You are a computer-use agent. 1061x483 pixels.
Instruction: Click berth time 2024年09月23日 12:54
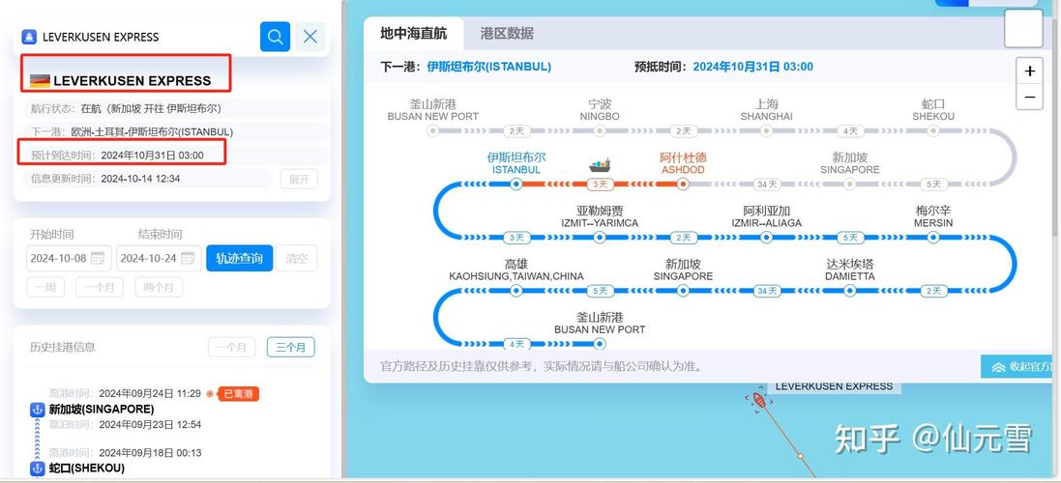tap(150, 424)
